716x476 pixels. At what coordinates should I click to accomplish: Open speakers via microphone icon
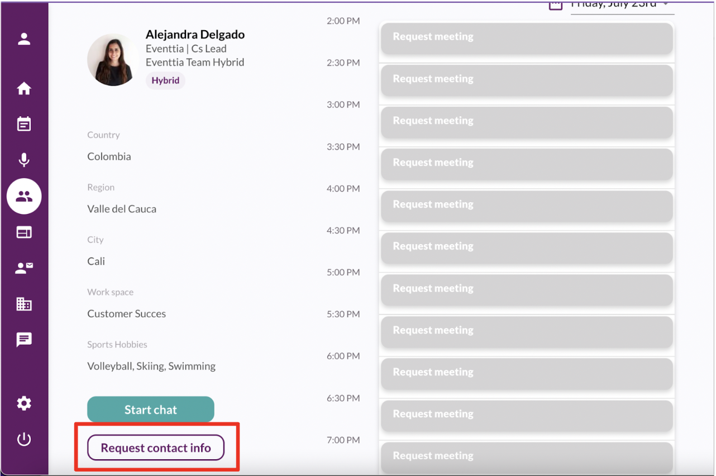[24, 160]
